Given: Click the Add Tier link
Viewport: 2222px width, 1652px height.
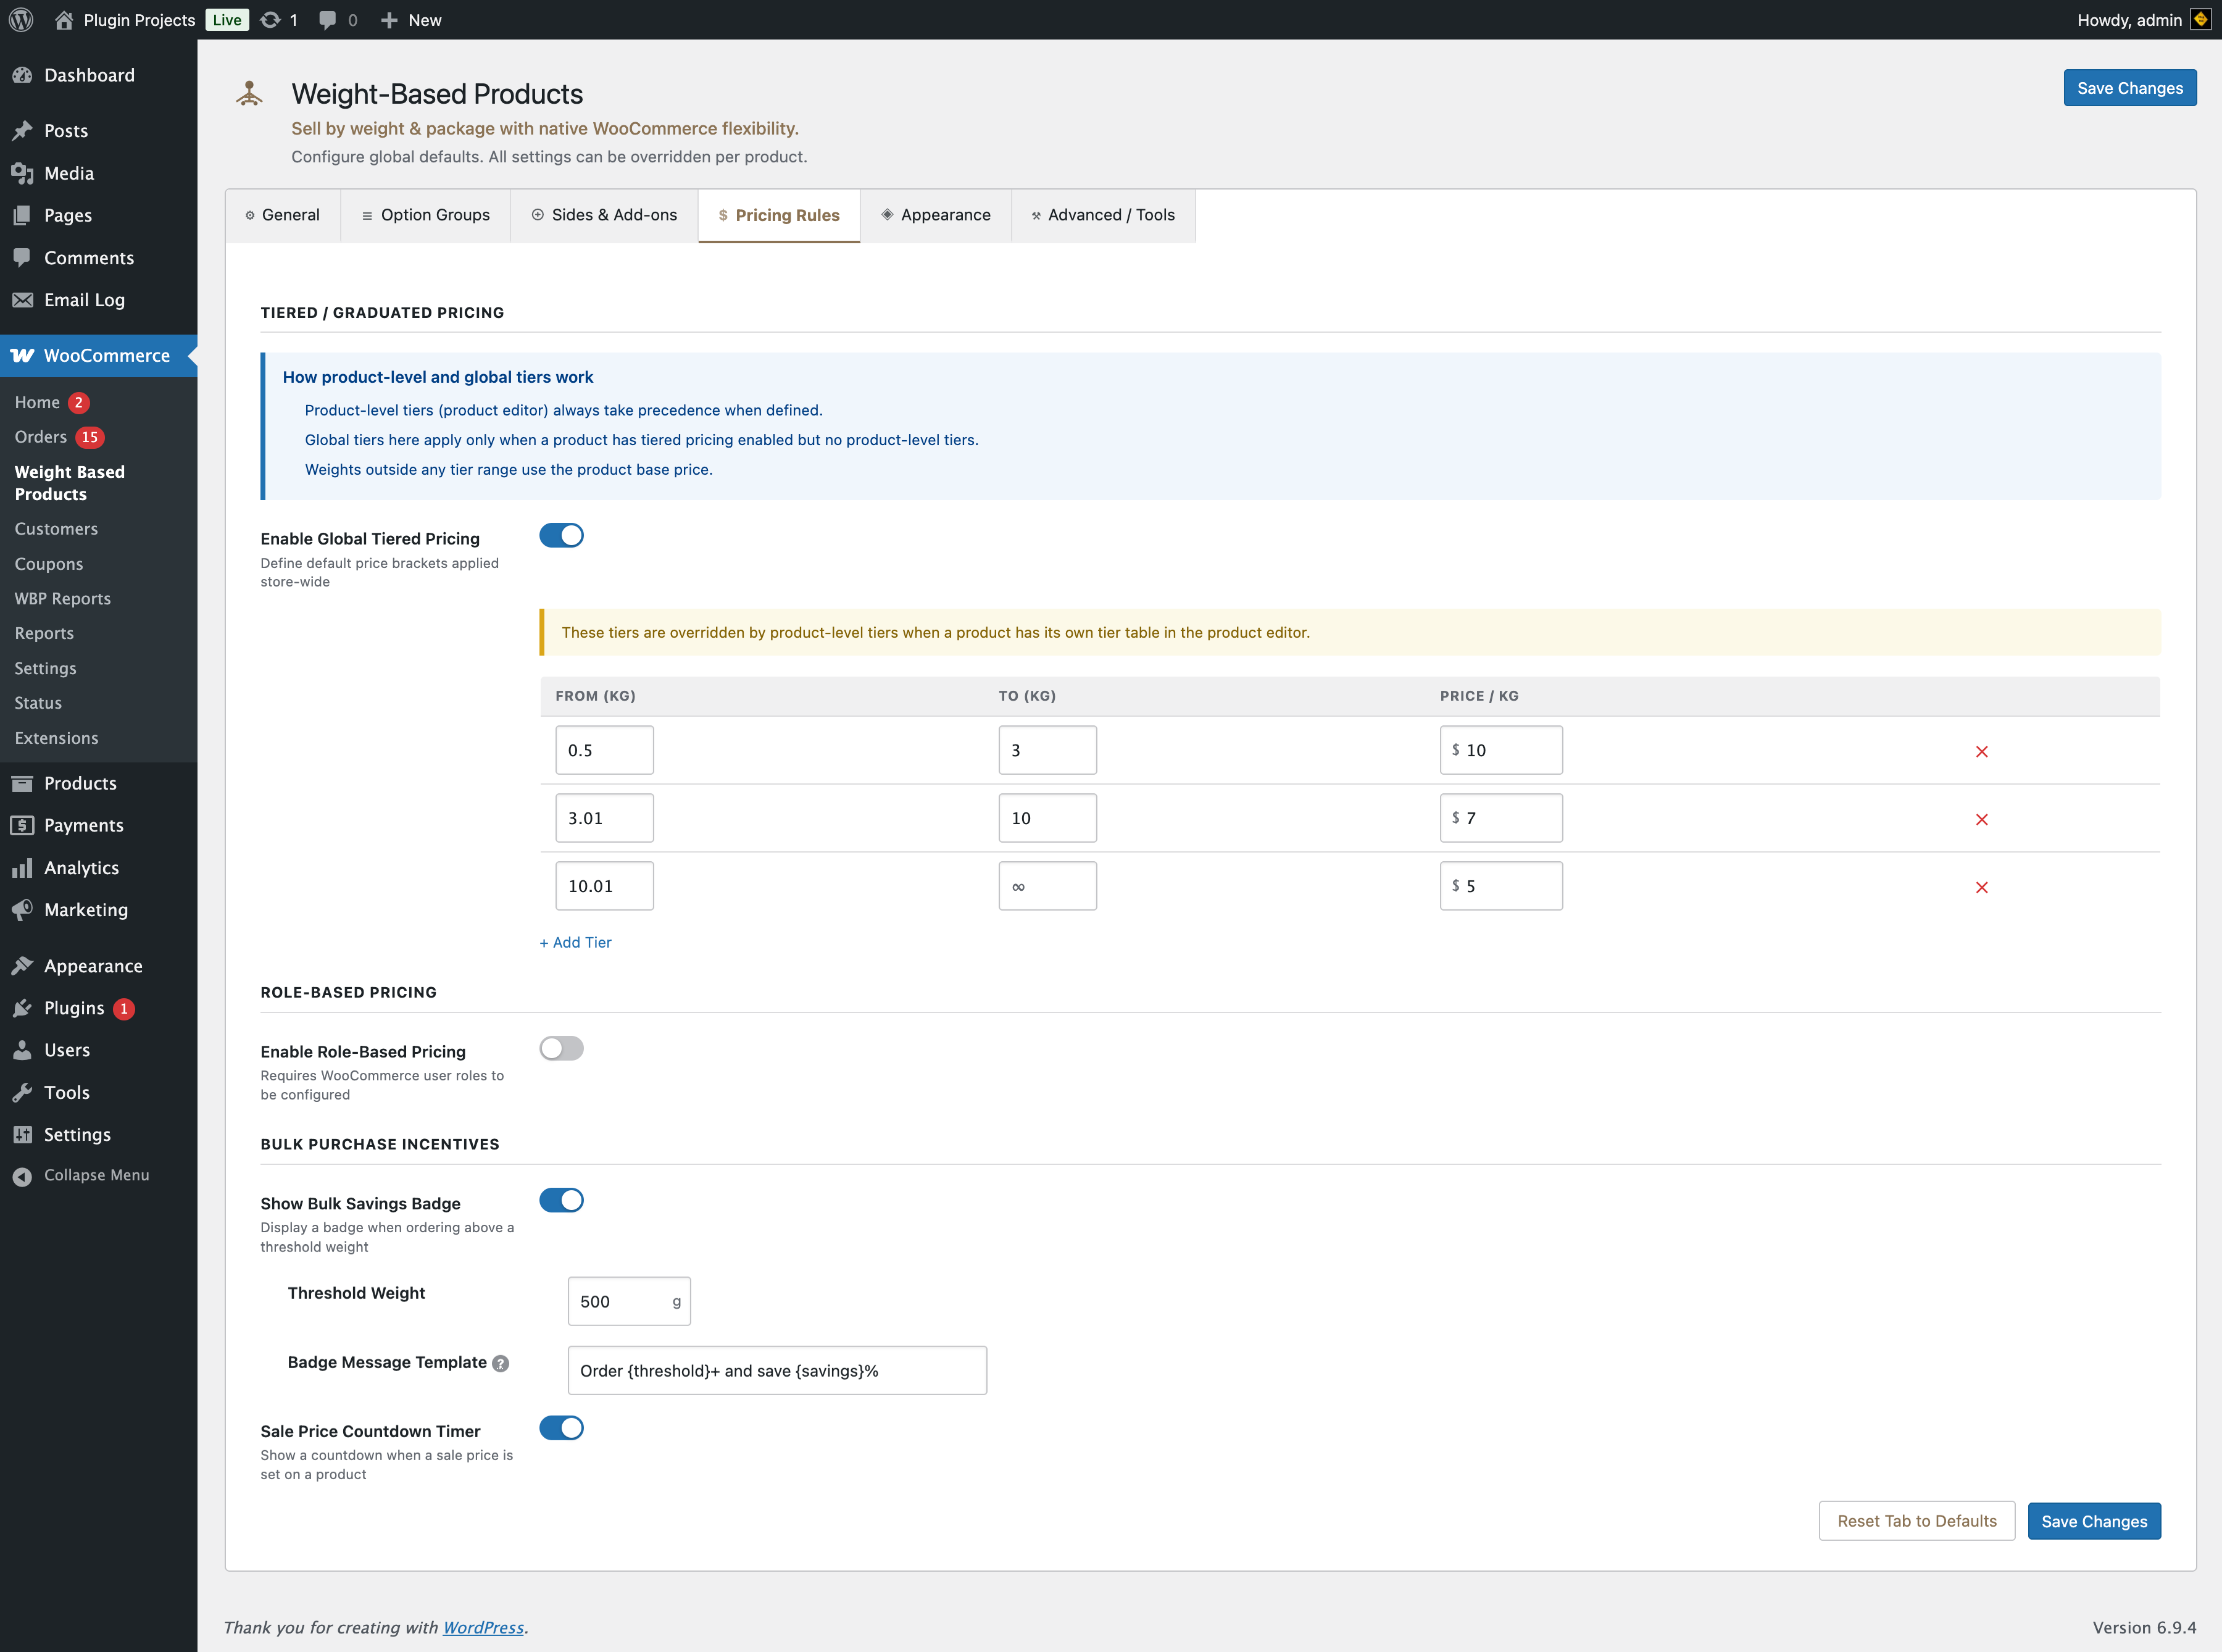Looking at the screenshot, I should tap(575, 942).
